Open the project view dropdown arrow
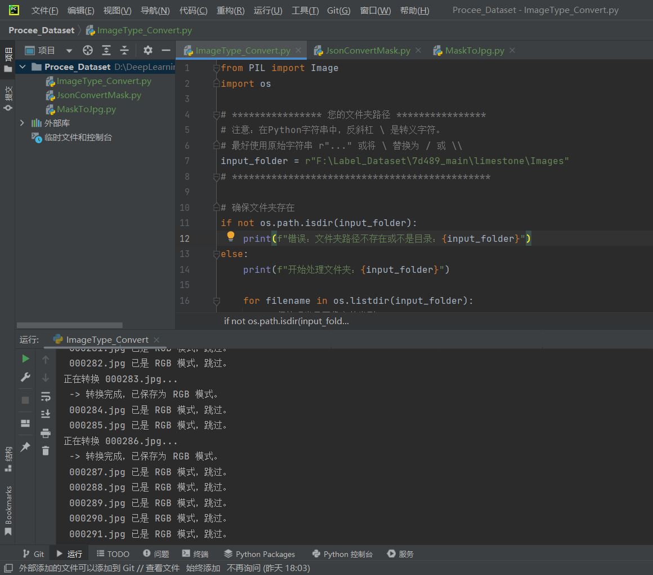Screen dimensions: 653x575 (69, 51)
